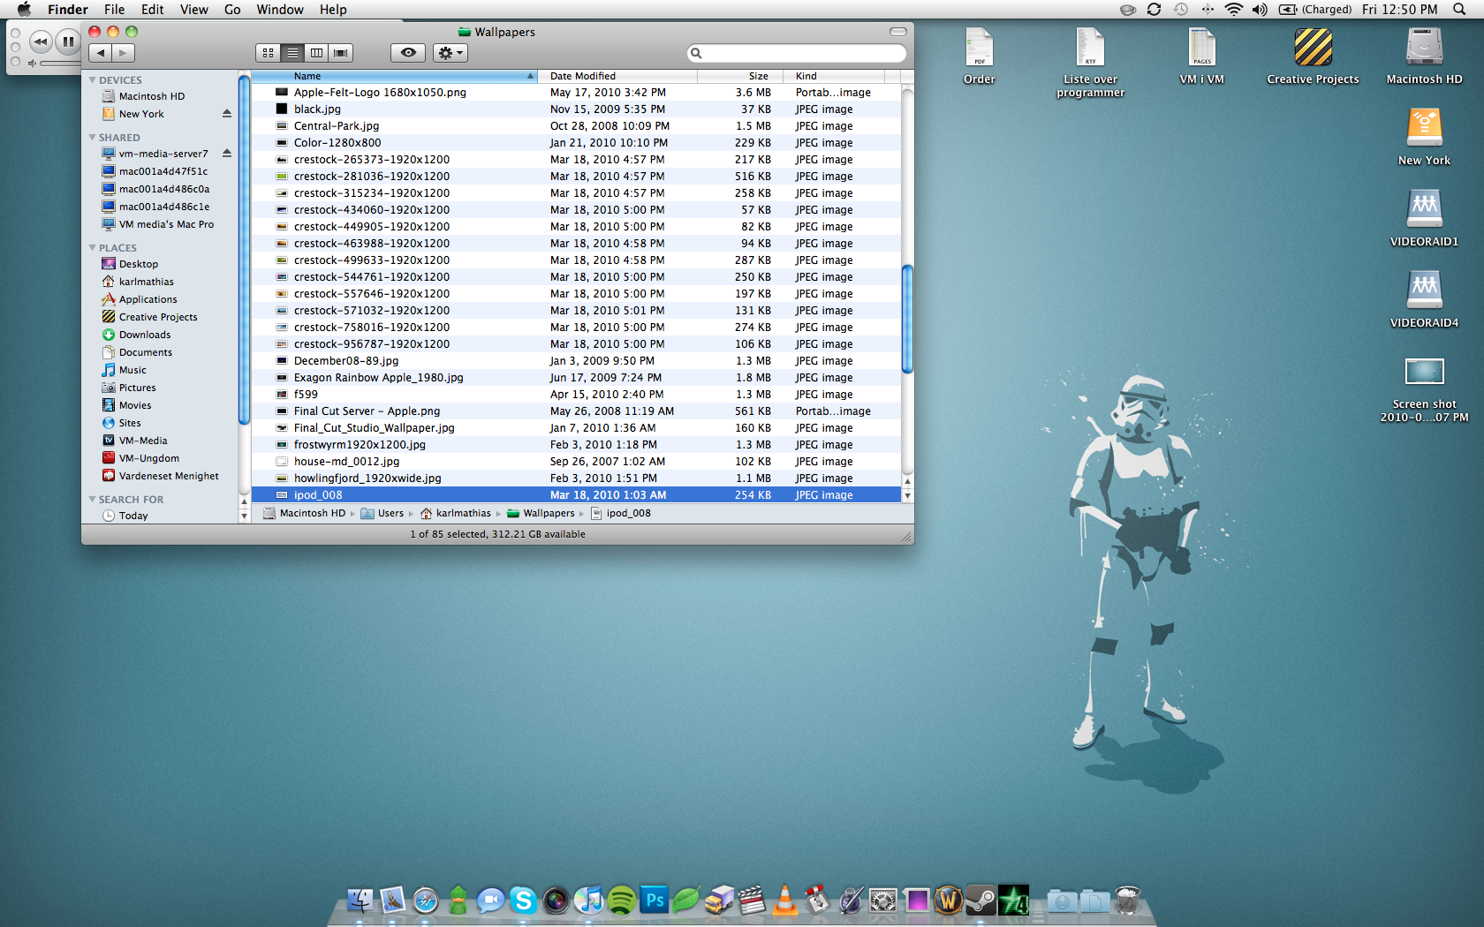The height and width of the screenshot is (927, 1484).
Task: Sort by Date Modified column header
Action: [618, 76]
